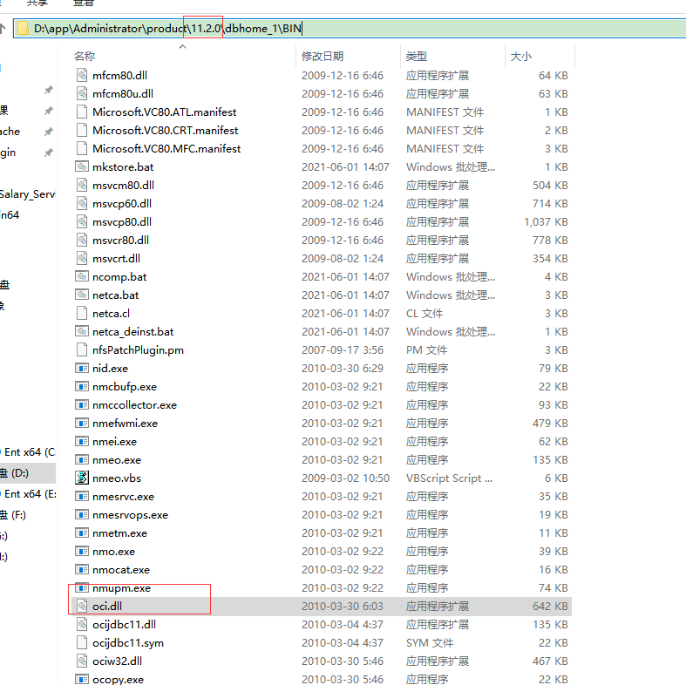Image resolution: width=686 pixels, height=685 pixels.
Task: Click the msvcm80.dll icon
Action: pos(82,185)
